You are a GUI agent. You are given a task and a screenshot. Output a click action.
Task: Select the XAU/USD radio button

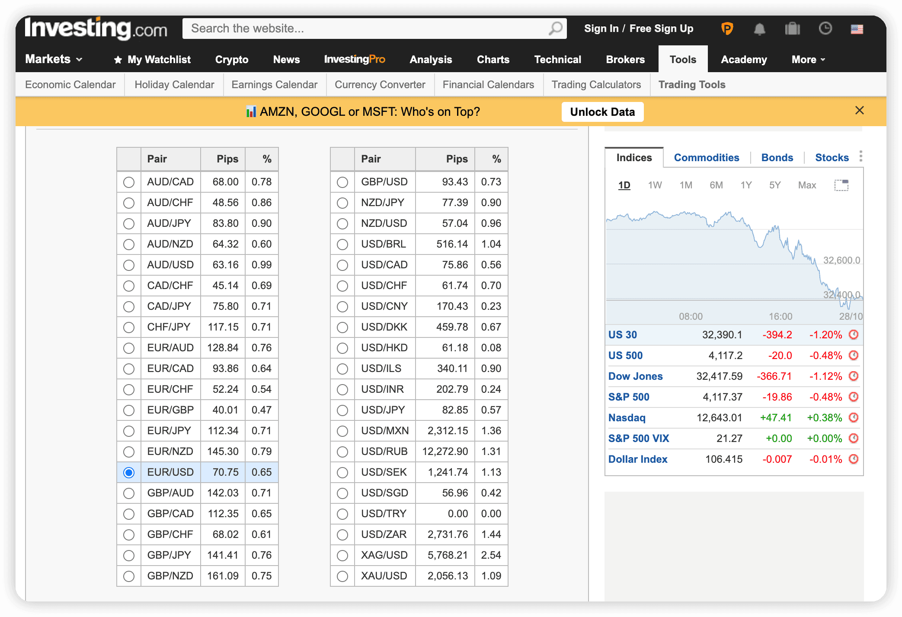click(342, 576)
